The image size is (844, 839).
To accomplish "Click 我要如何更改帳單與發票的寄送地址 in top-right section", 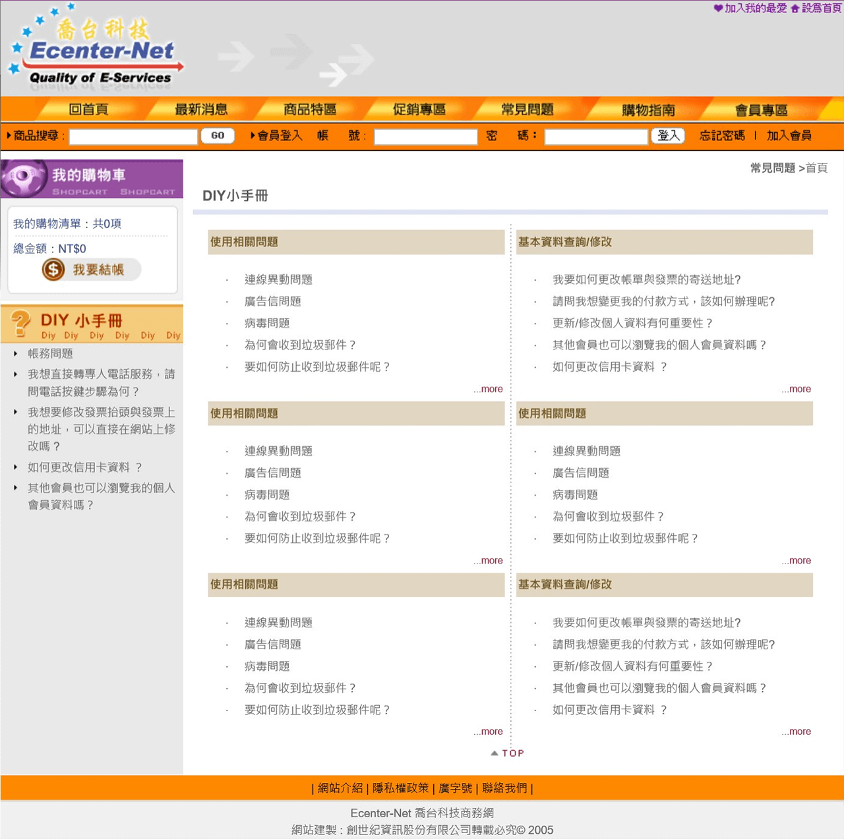I will coord(647,279).
